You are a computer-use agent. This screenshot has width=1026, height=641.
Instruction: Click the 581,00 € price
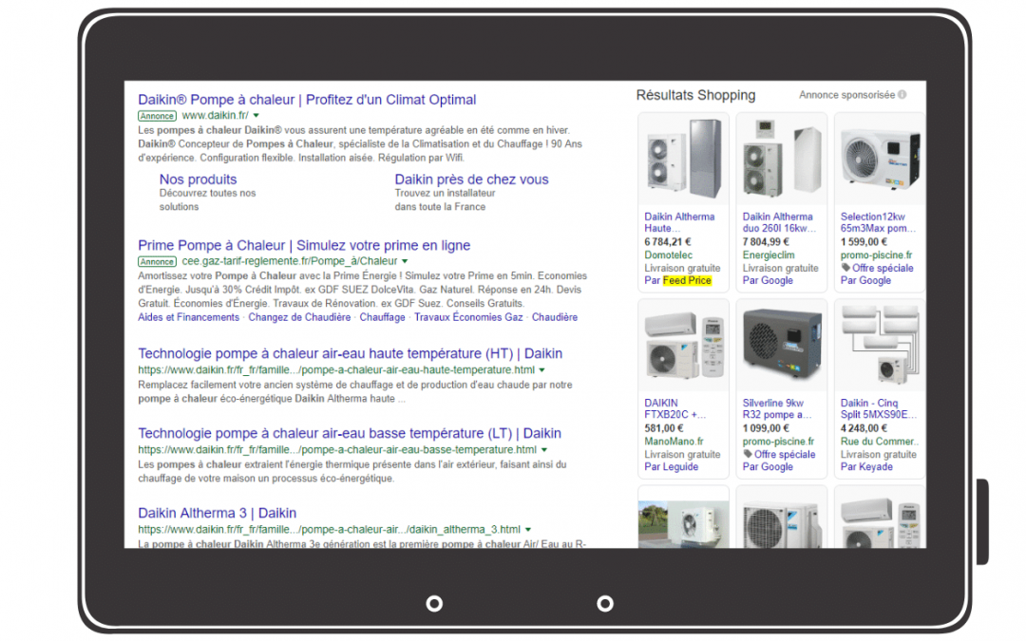(663, 428)
